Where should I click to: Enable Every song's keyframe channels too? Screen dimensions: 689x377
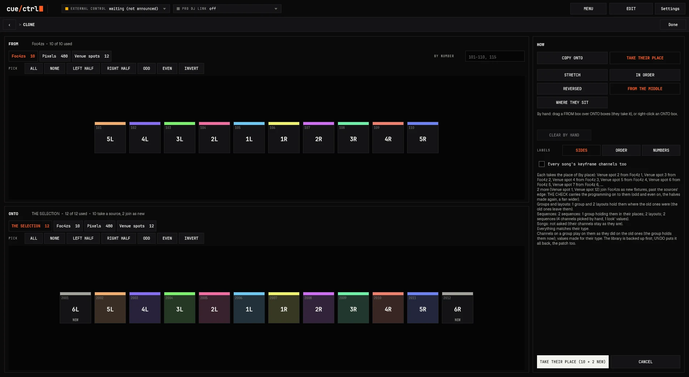tap(542, 164)
